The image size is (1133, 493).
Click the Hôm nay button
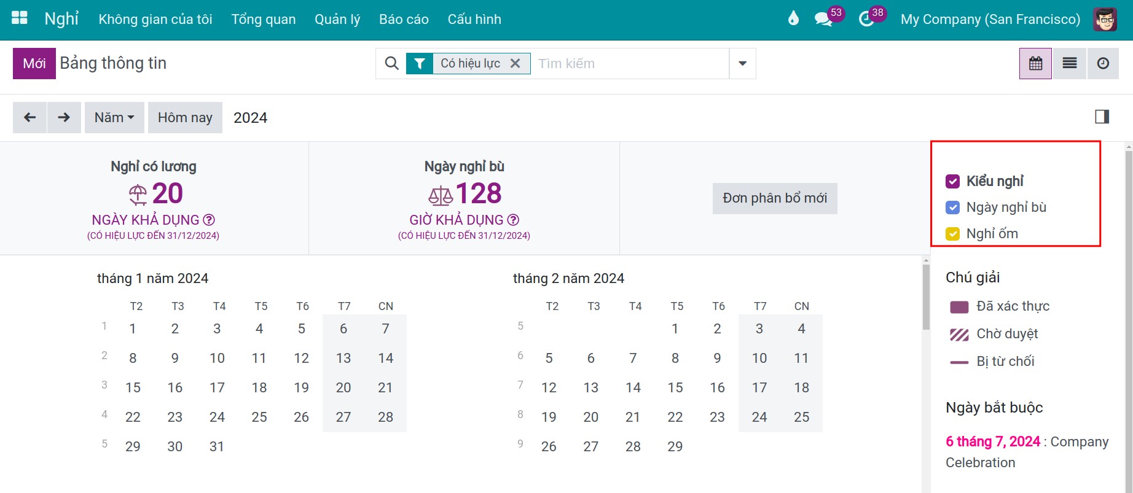185,117
